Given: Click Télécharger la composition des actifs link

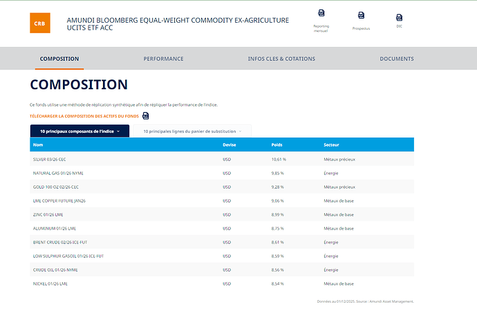Looking at the screenshot, I should [x=84, y=116].
